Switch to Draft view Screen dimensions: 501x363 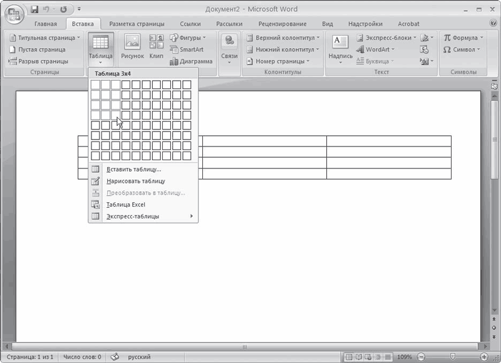click(x=388, y=357)
